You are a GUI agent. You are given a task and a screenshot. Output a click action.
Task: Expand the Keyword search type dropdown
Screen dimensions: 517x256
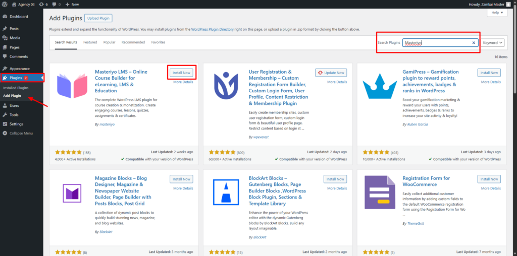click(492, 43)
